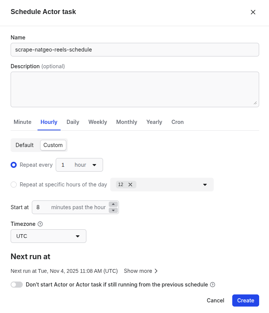Select the Default preset
269x313 pixels.
(24, 145)
